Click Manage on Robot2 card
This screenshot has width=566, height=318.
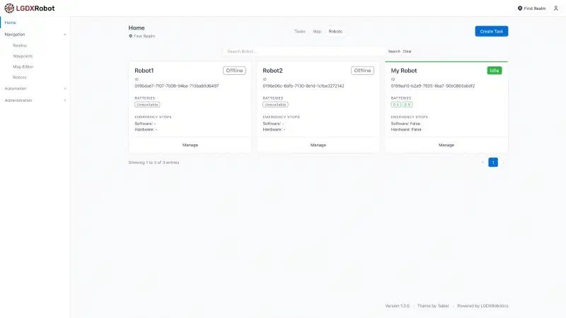click(x=318, y=145)
